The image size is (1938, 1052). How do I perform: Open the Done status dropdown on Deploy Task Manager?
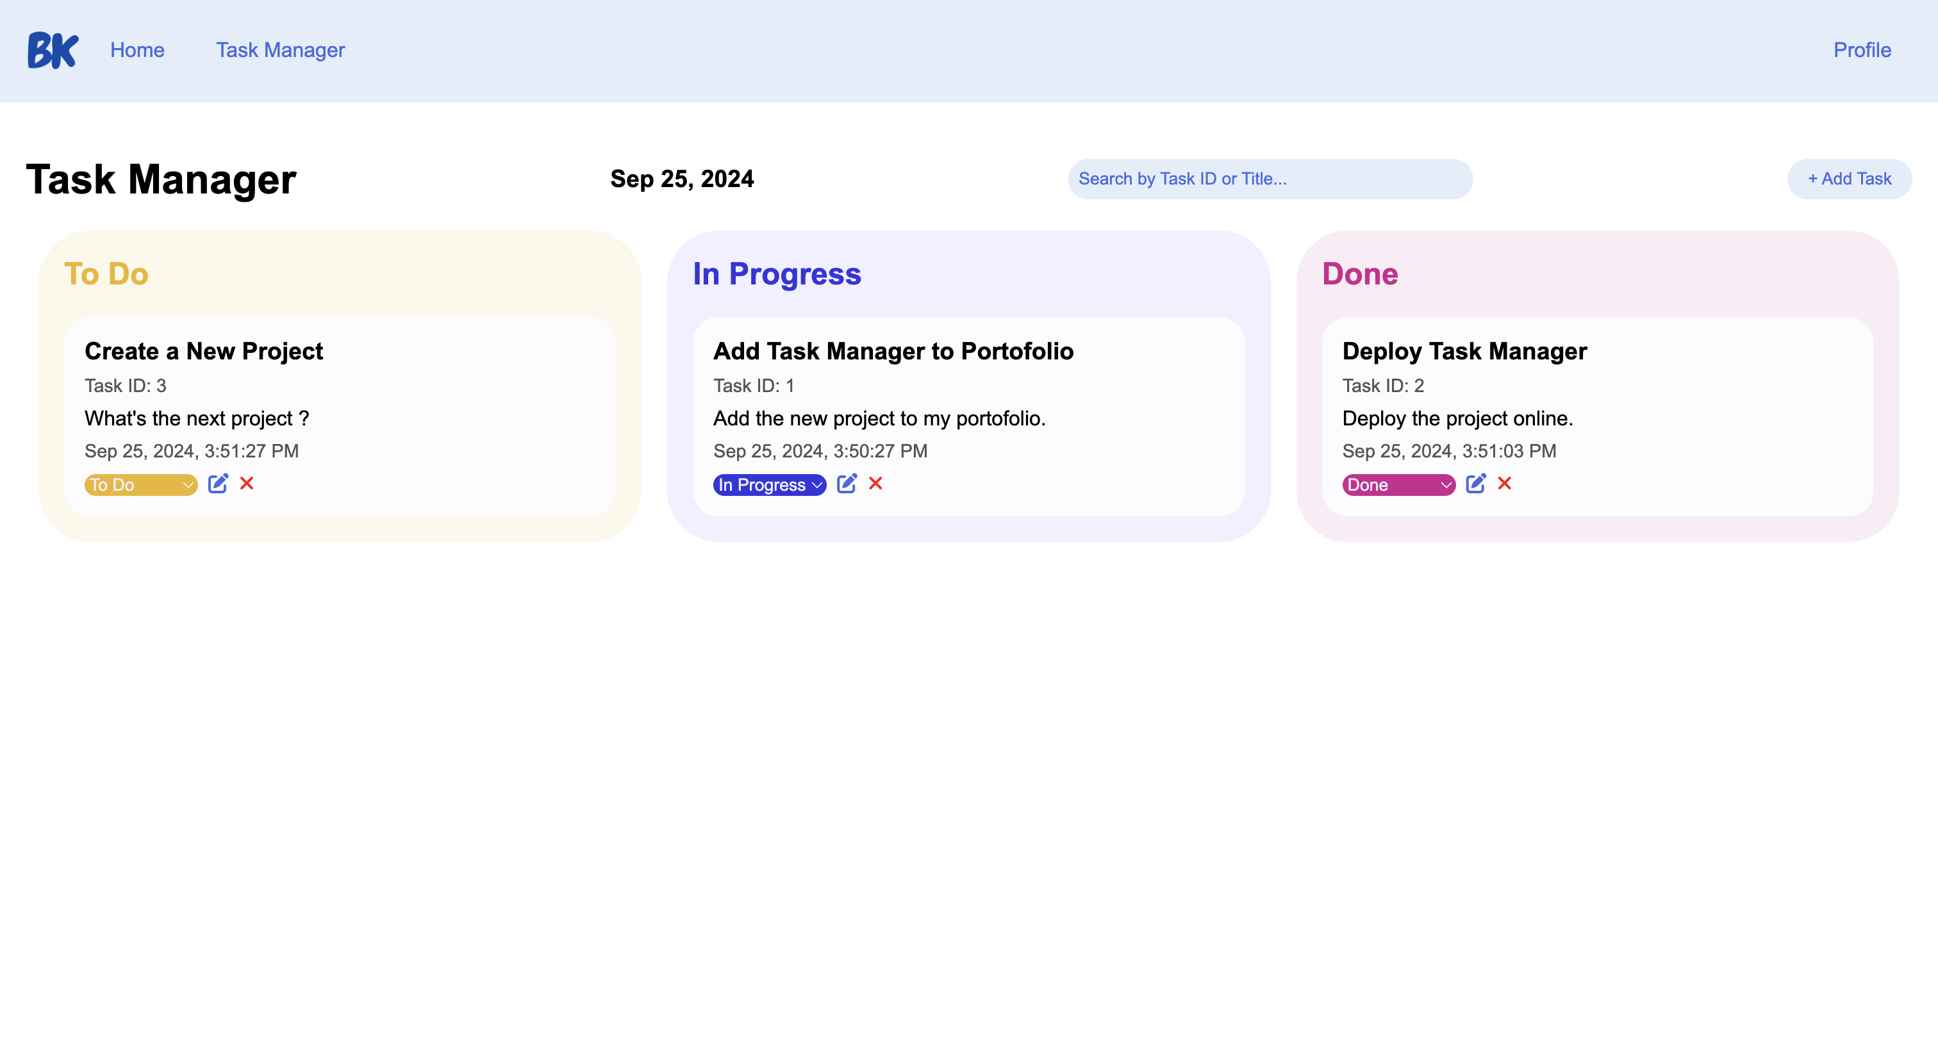1398,484
